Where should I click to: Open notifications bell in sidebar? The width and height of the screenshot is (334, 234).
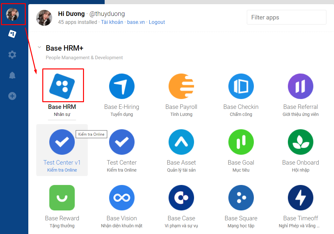tap(12, 75)
